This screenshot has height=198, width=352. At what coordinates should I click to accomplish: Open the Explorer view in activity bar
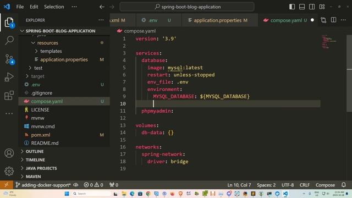[9, 22]
